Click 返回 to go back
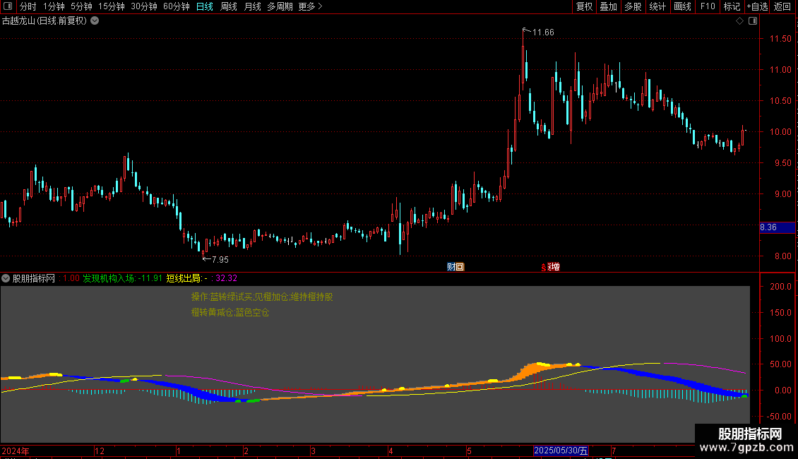 point(782,6)
